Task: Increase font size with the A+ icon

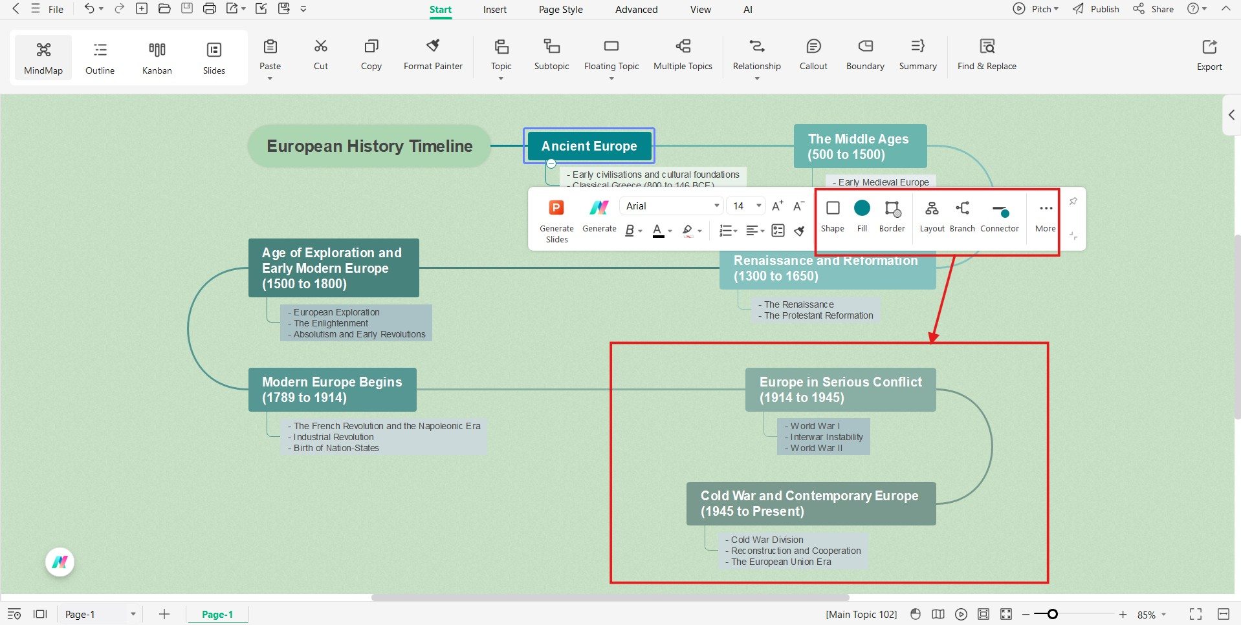Action: (x=778, y=206)
